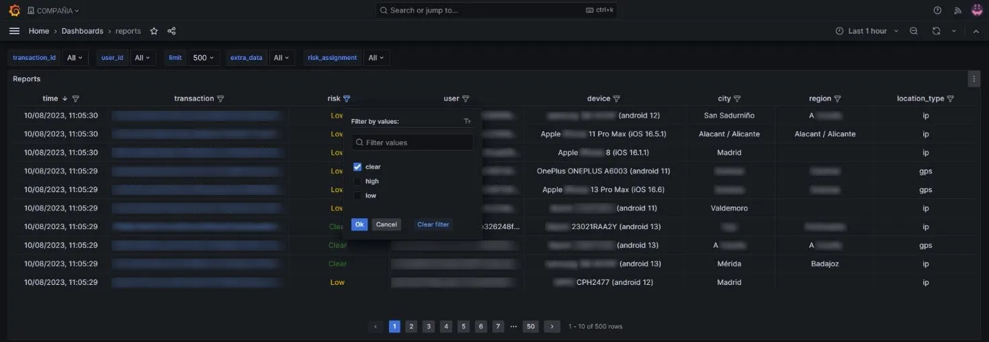Open filter icon on location_type column
The image size is (989, 342).
950,99
